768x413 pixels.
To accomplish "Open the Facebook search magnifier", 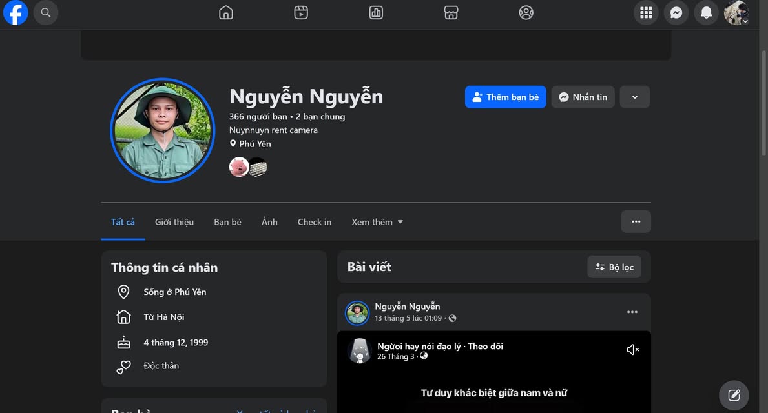I will point(46,13).
